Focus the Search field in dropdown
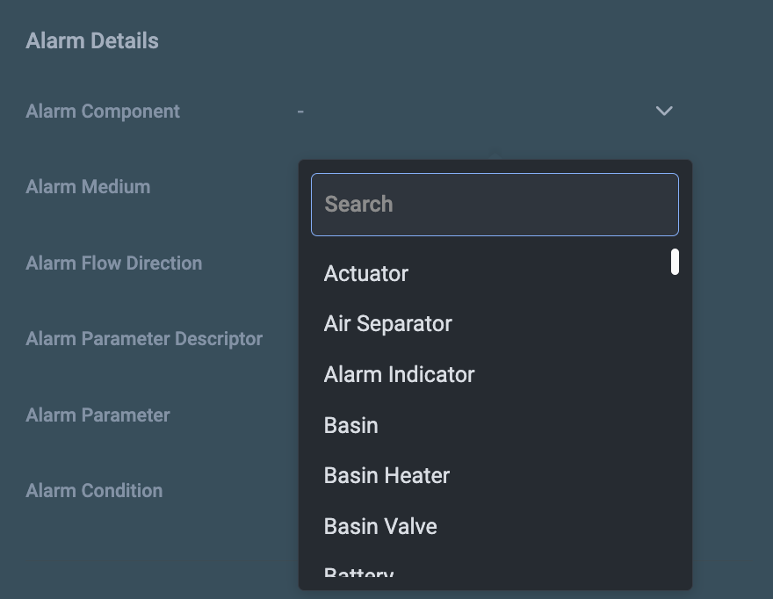773x599 pixels. point(495,205)
